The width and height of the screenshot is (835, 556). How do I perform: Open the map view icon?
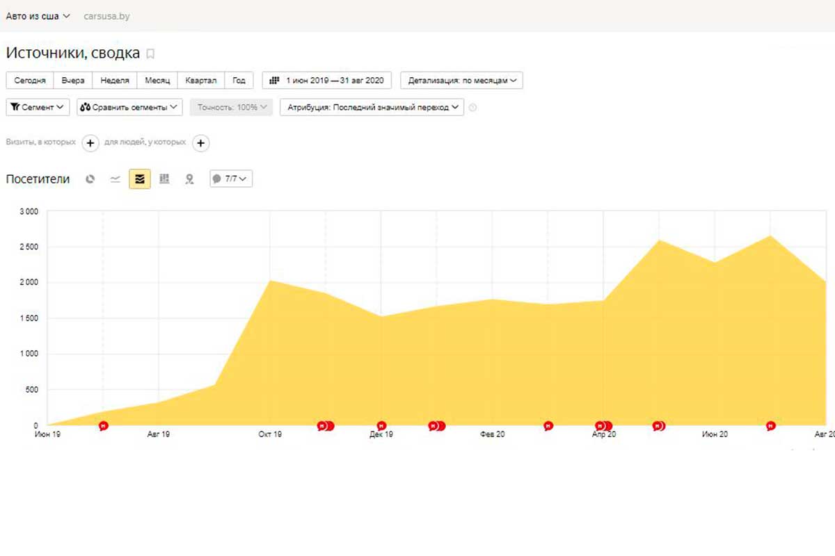[x=189, y=179]
